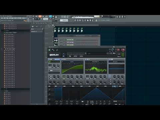Viewport: 160px width, 120px height.
Task: Click the wrapper wrench settings icon
Action: [57, 50]
